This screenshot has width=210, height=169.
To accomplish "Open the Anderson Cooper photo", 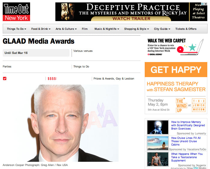I will coord(73,123).
